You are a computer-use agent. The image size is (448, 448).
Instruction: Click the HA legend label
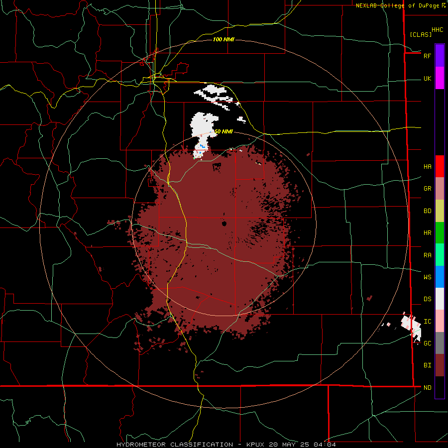(x=427, y=167)
